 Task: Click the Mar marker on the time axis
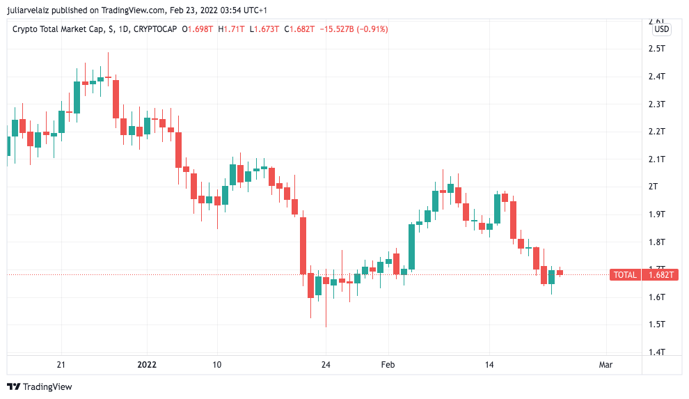tap(605, 365)
